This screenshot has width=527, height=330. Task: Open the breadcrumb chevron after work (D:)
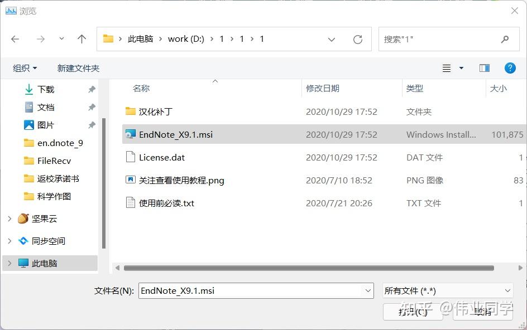212,39
